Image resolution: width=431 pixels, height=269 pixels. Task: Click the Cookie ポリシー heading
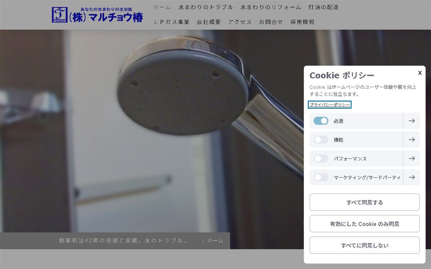(342, 75)
